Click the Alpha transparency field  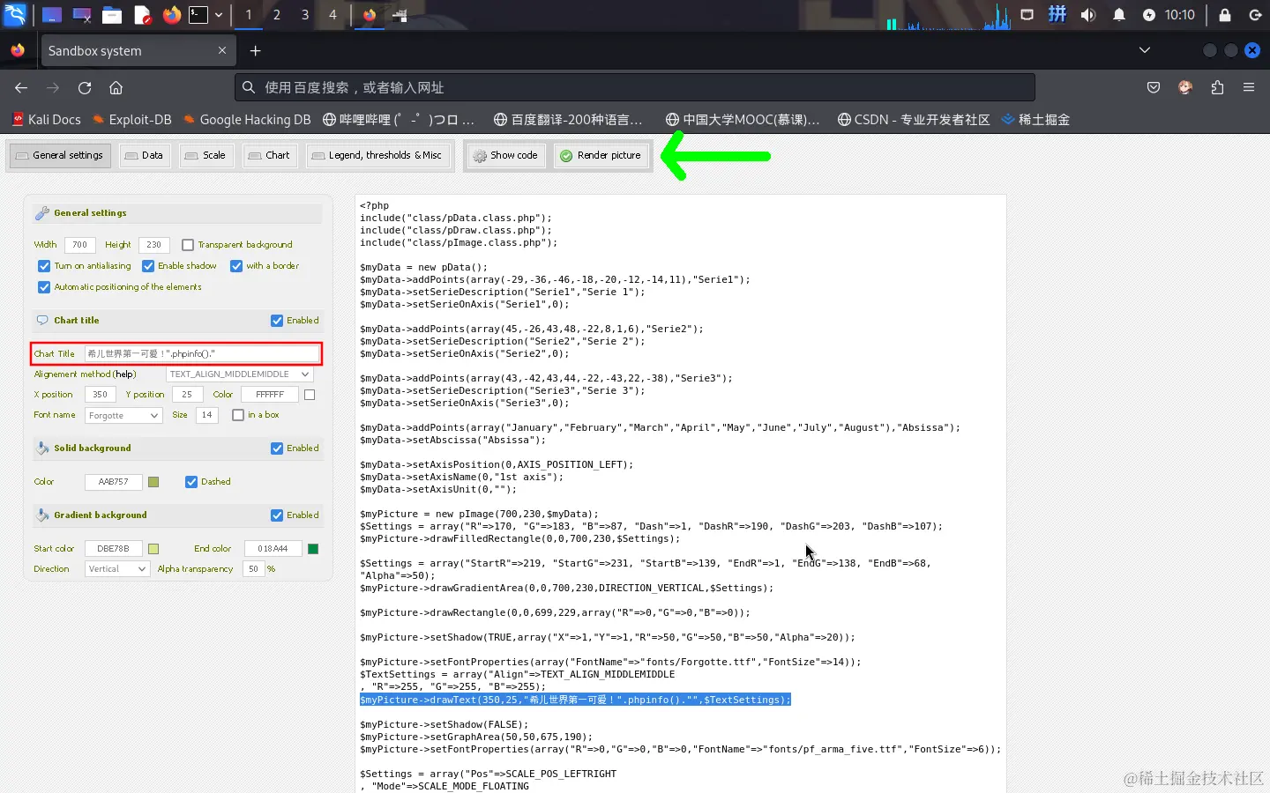[254, 569]
